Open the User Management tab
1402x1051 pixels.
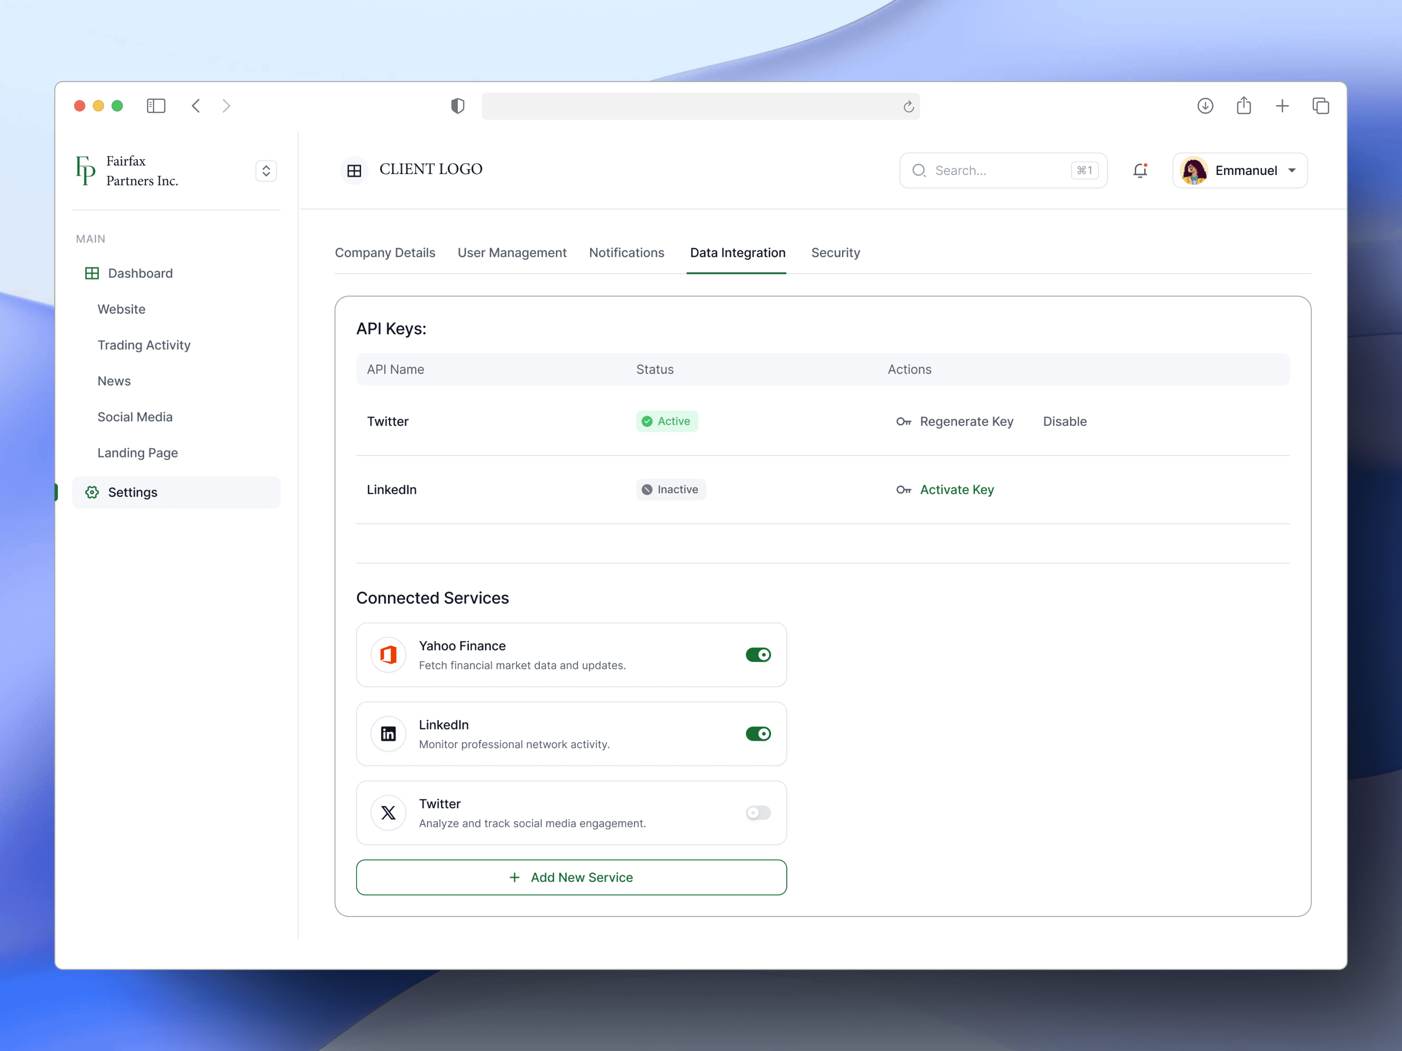pos(512,253)
